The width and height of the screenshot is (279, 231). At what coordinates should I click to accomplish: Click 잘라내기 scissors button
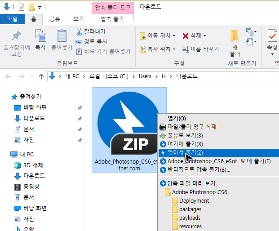[91, 31]
